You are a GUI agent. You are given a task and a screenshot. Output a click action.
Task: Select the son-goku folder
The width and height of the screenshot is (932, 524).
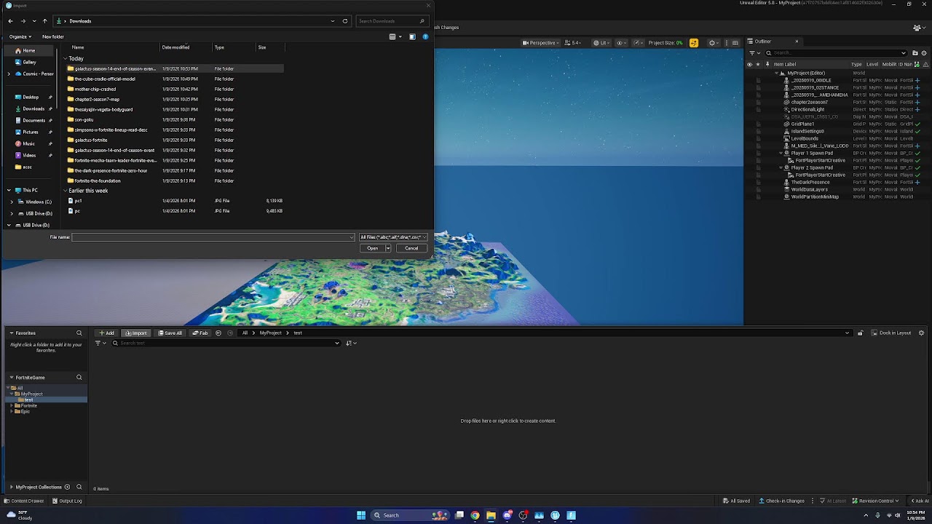pyautogui.click(x=84, y=119)
